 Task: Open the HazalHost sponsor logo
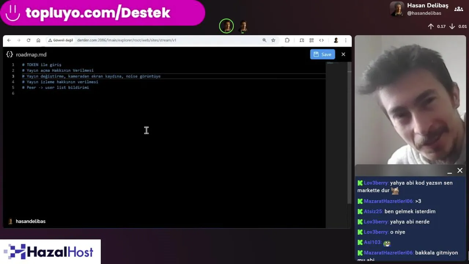coord(51,252)
